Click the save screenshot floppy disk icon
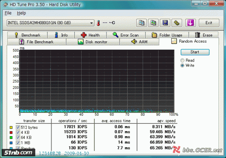 pyautogui.click(x=165, y=23)
